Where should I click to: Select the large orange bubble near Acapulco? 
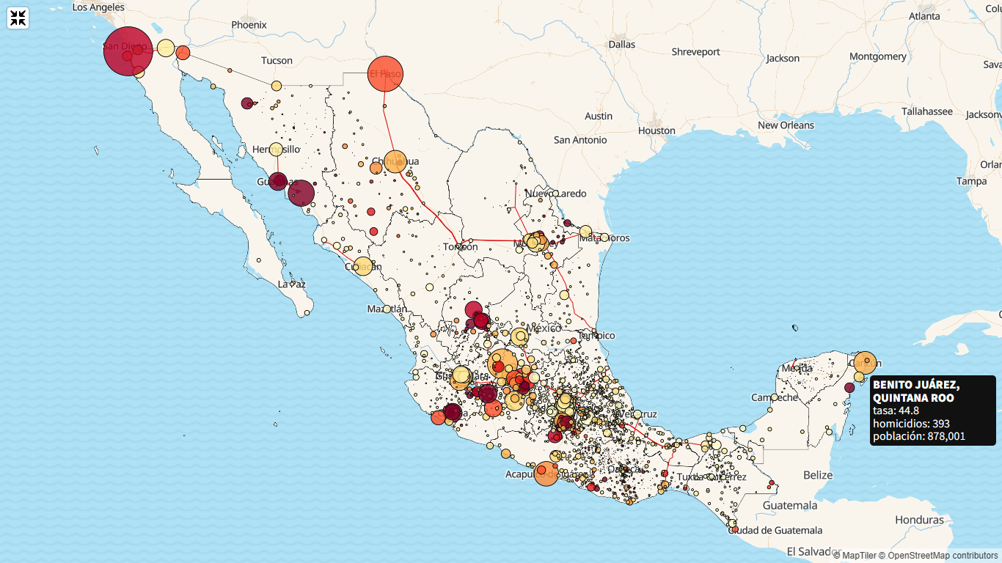point(546,474)
